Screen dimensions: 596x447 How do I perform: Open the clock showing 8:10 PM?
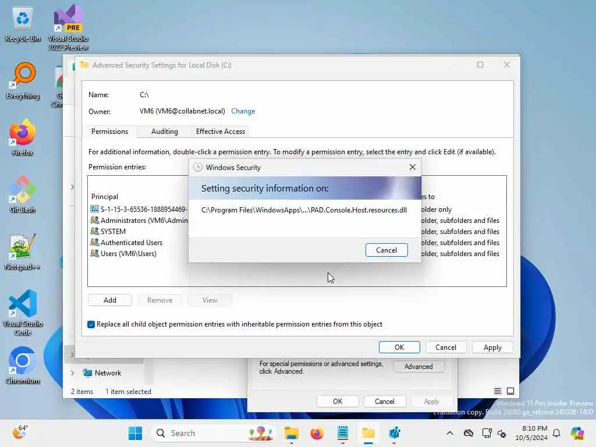pos(531,433)
